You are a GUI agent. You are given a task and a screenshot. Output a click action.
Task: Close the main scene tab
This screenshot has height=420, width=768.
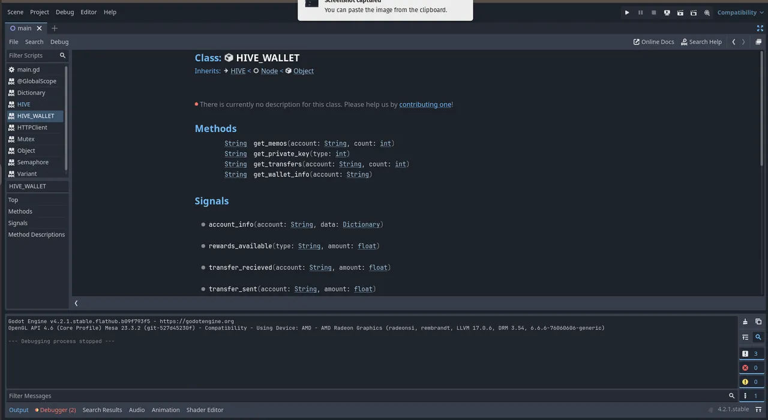[40, 28]
